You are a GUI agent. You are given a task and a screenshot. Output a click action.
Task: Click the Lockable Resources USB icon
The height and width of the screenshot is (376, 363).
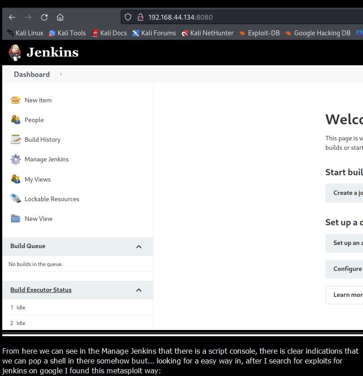16,199
